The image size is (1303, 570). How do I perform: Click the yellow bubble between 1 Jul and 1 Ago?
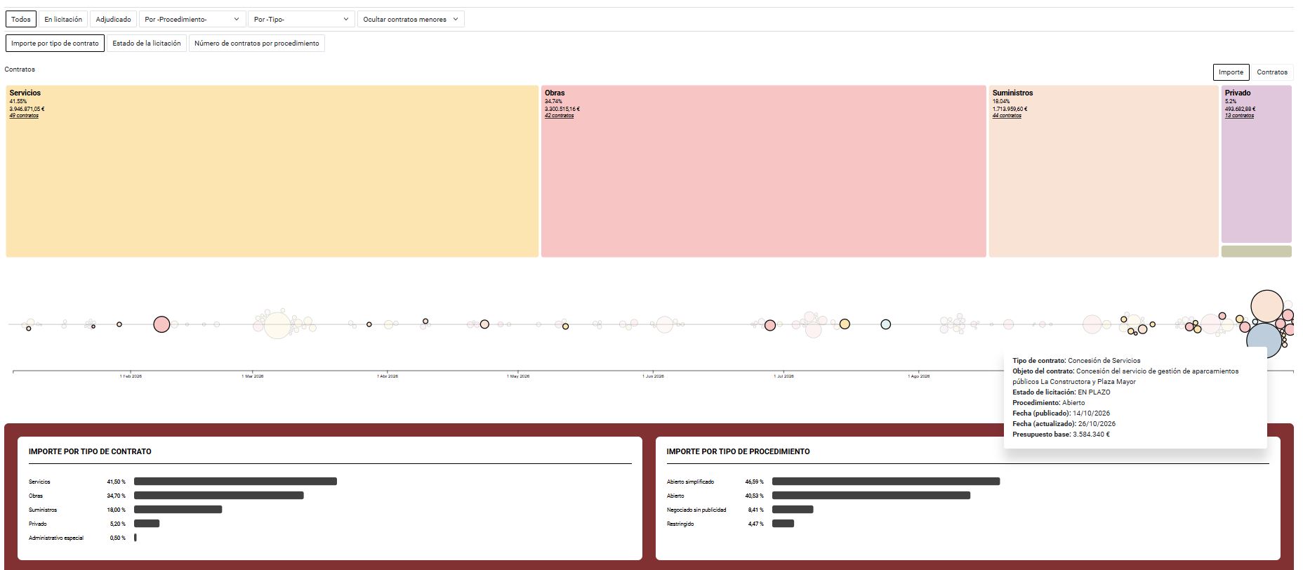point(845,324)
